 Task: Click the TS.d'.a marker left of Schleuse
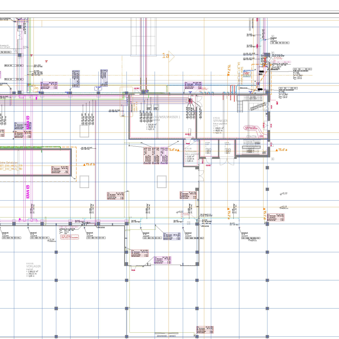click(173, 150)
